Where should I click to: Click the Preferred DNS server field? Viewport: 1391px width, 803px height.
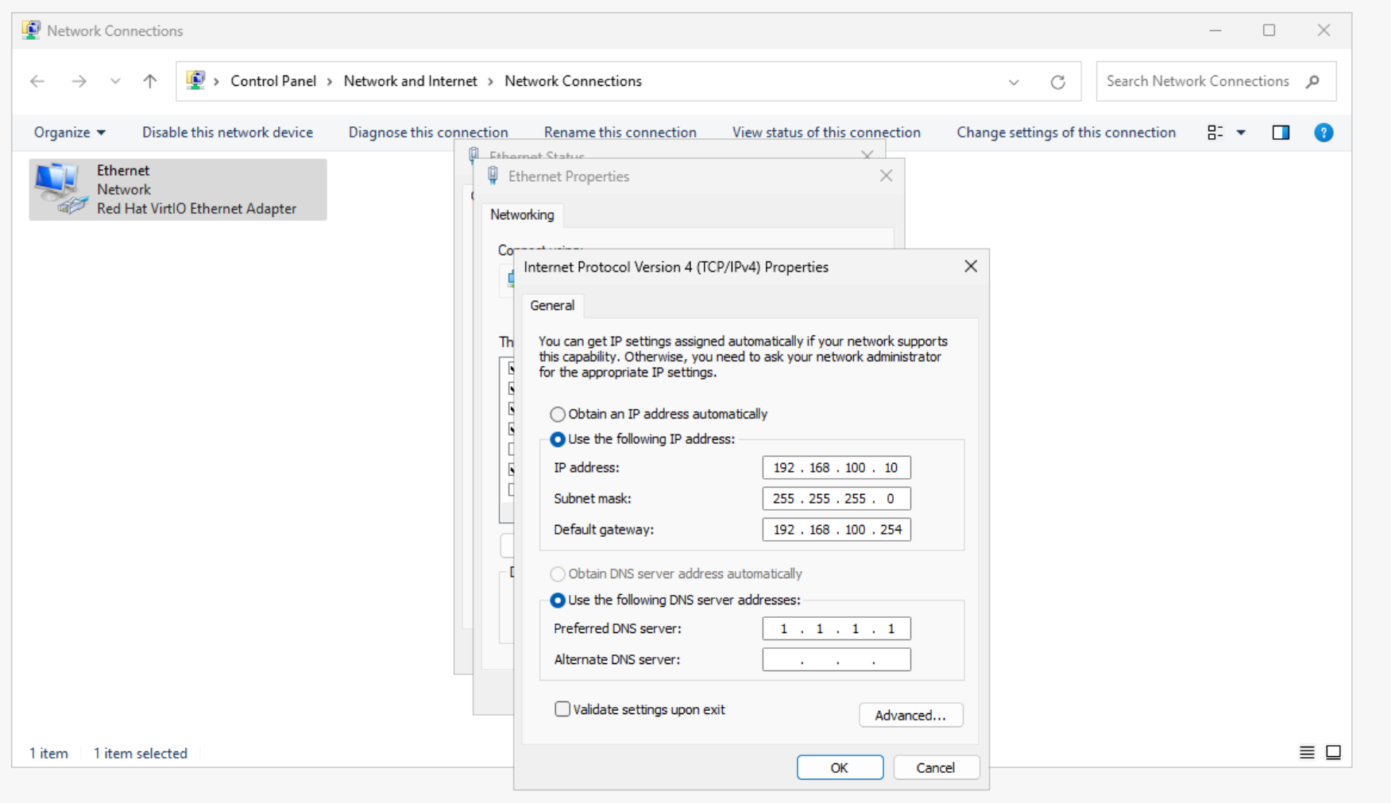837,629
